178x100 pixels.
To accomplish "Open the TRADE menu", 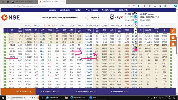I will click(x=80, y=26).
